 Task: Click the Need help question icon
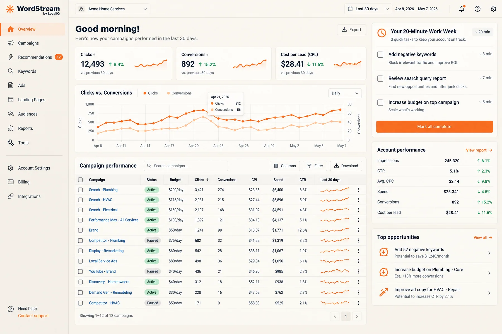point(11,309)
